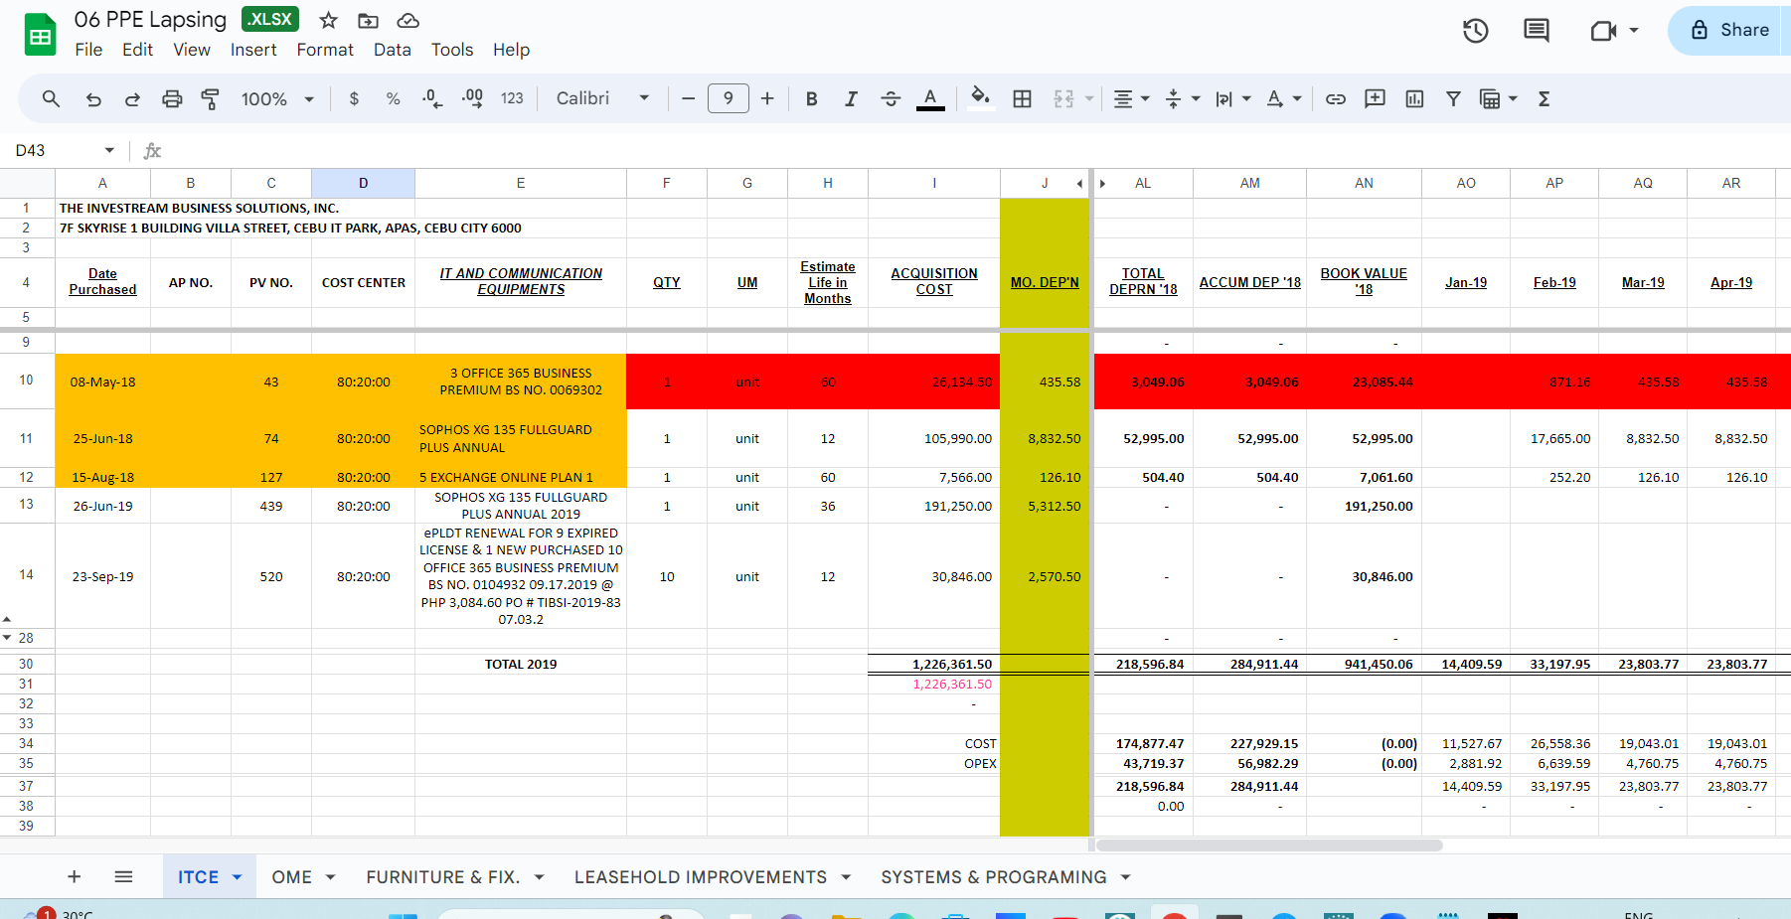Undo the last action

click(93, 98)
